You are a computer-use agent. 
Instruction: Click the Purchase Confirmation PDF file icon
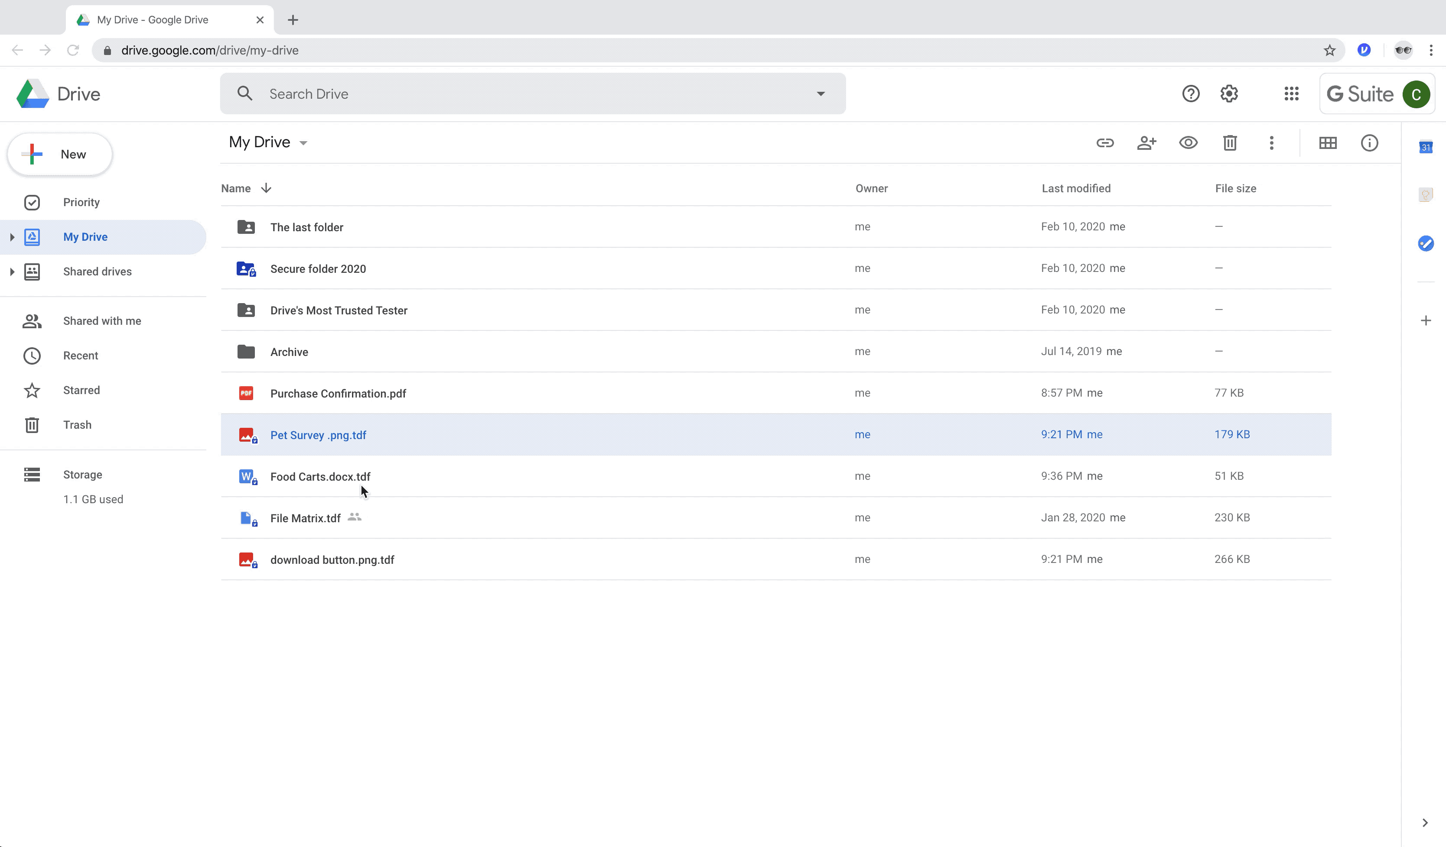(x=246, y=393)
